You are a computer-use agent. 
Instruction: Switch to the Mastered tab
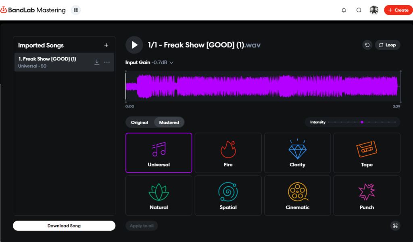tap(169, 122)
